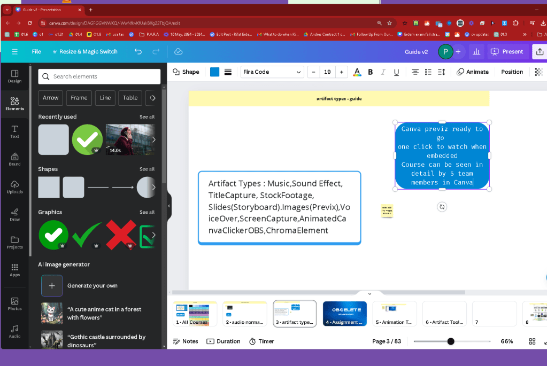This screenshot has height=366, width=547.
Task: Open the Photos panel
Action: point(14,303)
